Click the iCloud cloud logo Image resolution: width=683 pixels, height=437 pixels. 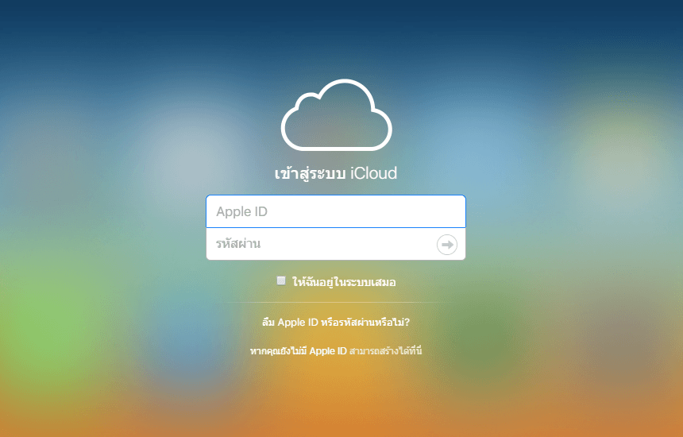pyautogui.click(x=336, y=116)
